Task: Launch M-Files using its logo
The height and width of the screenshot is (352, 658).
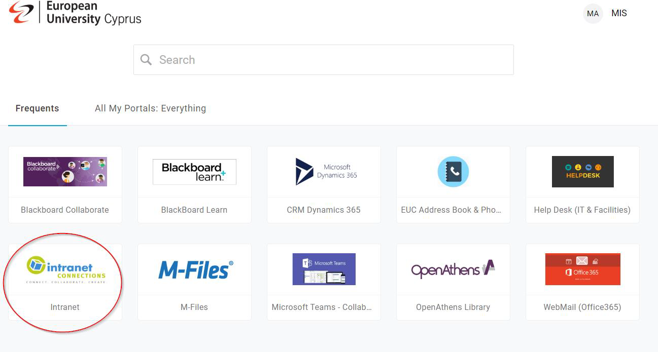Action: (194, 269)
